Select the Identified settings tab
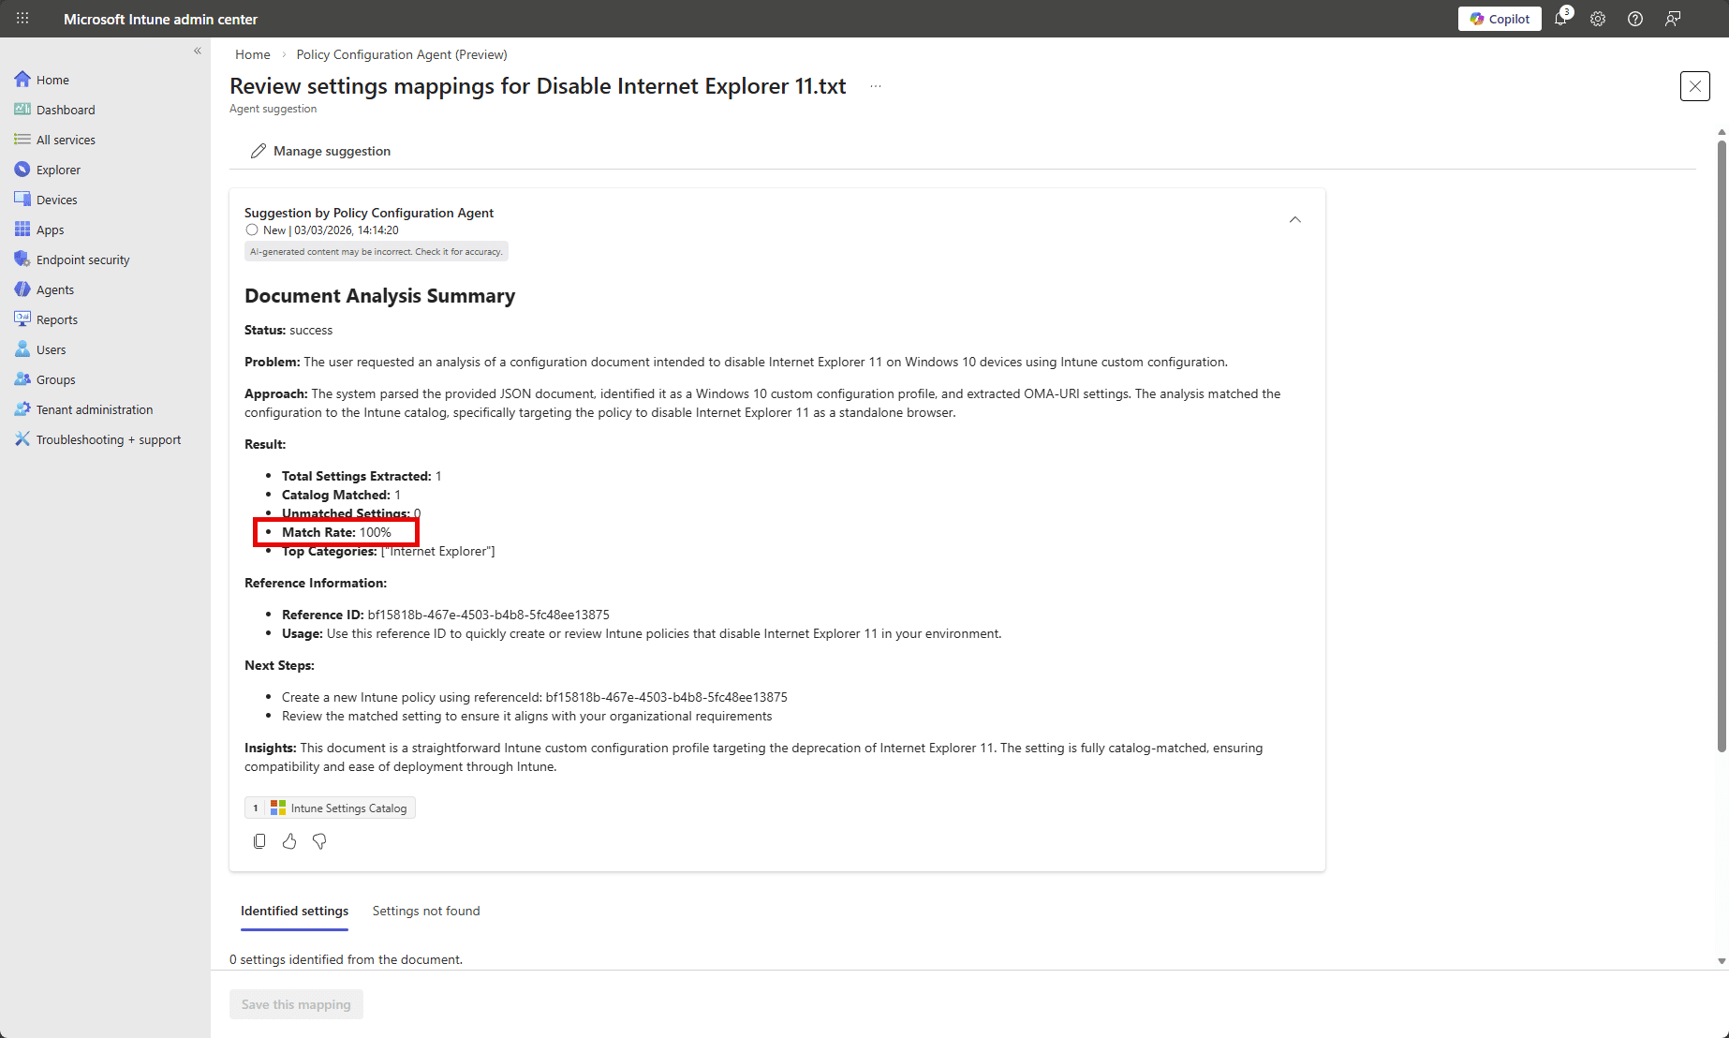 [294, 911]
